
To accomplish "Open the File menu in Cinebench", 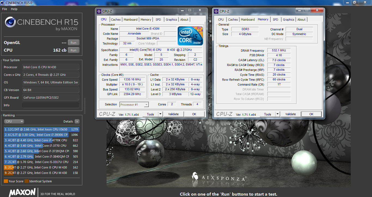I will click(5, 9).
